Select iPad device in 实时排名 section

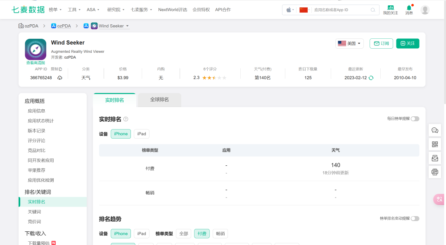point(142,134)
